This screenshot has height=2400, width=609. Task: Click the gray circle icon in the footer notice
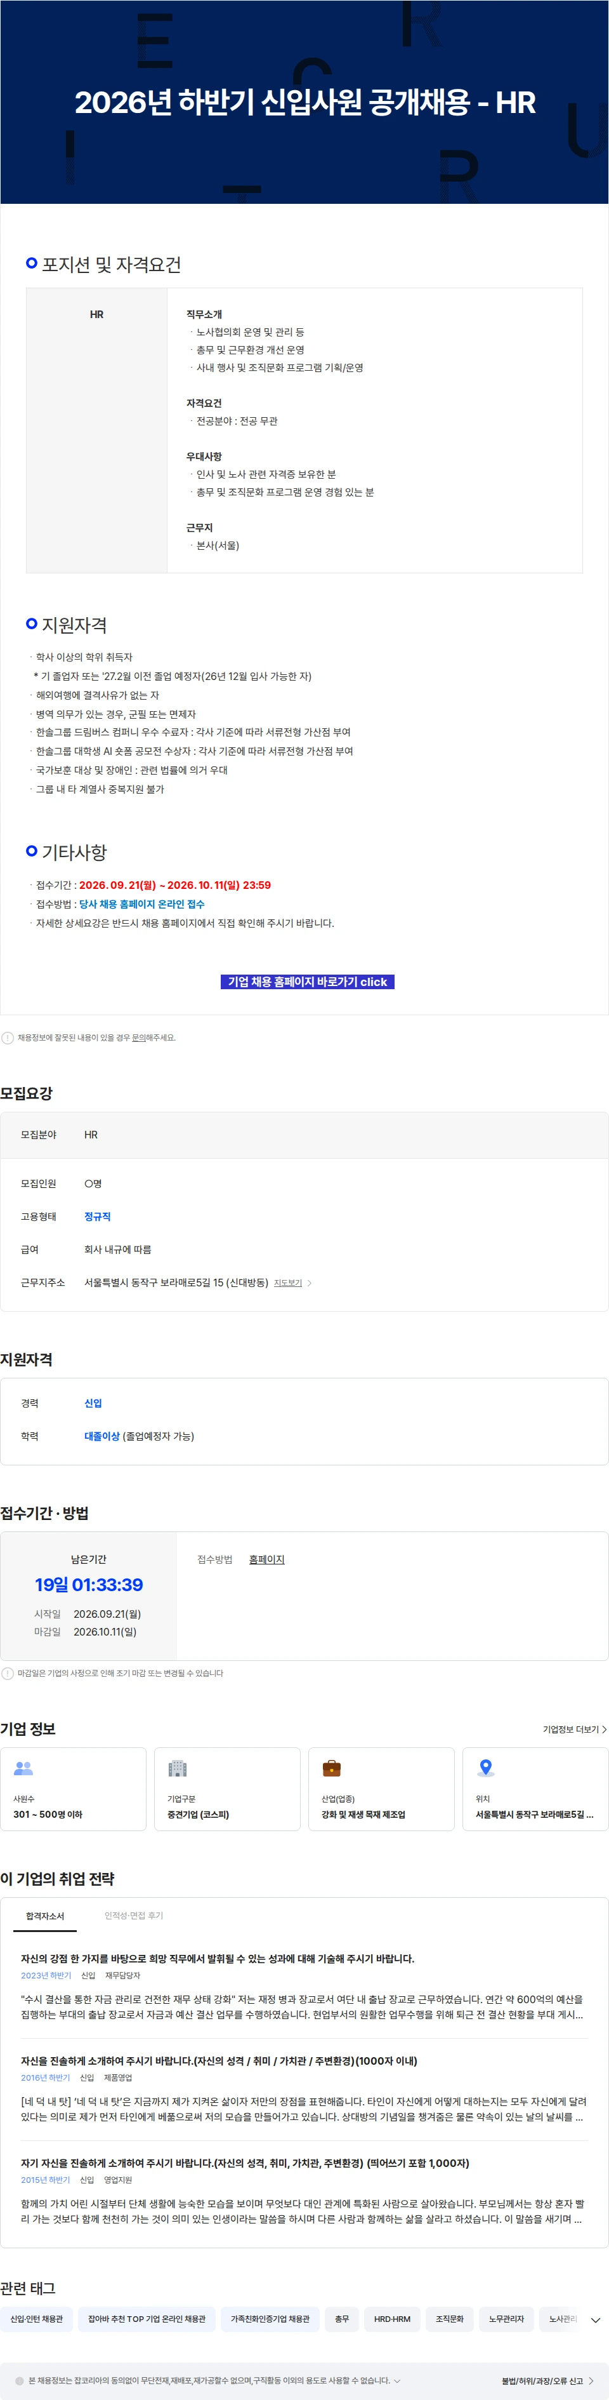(x=20, y=2380)
